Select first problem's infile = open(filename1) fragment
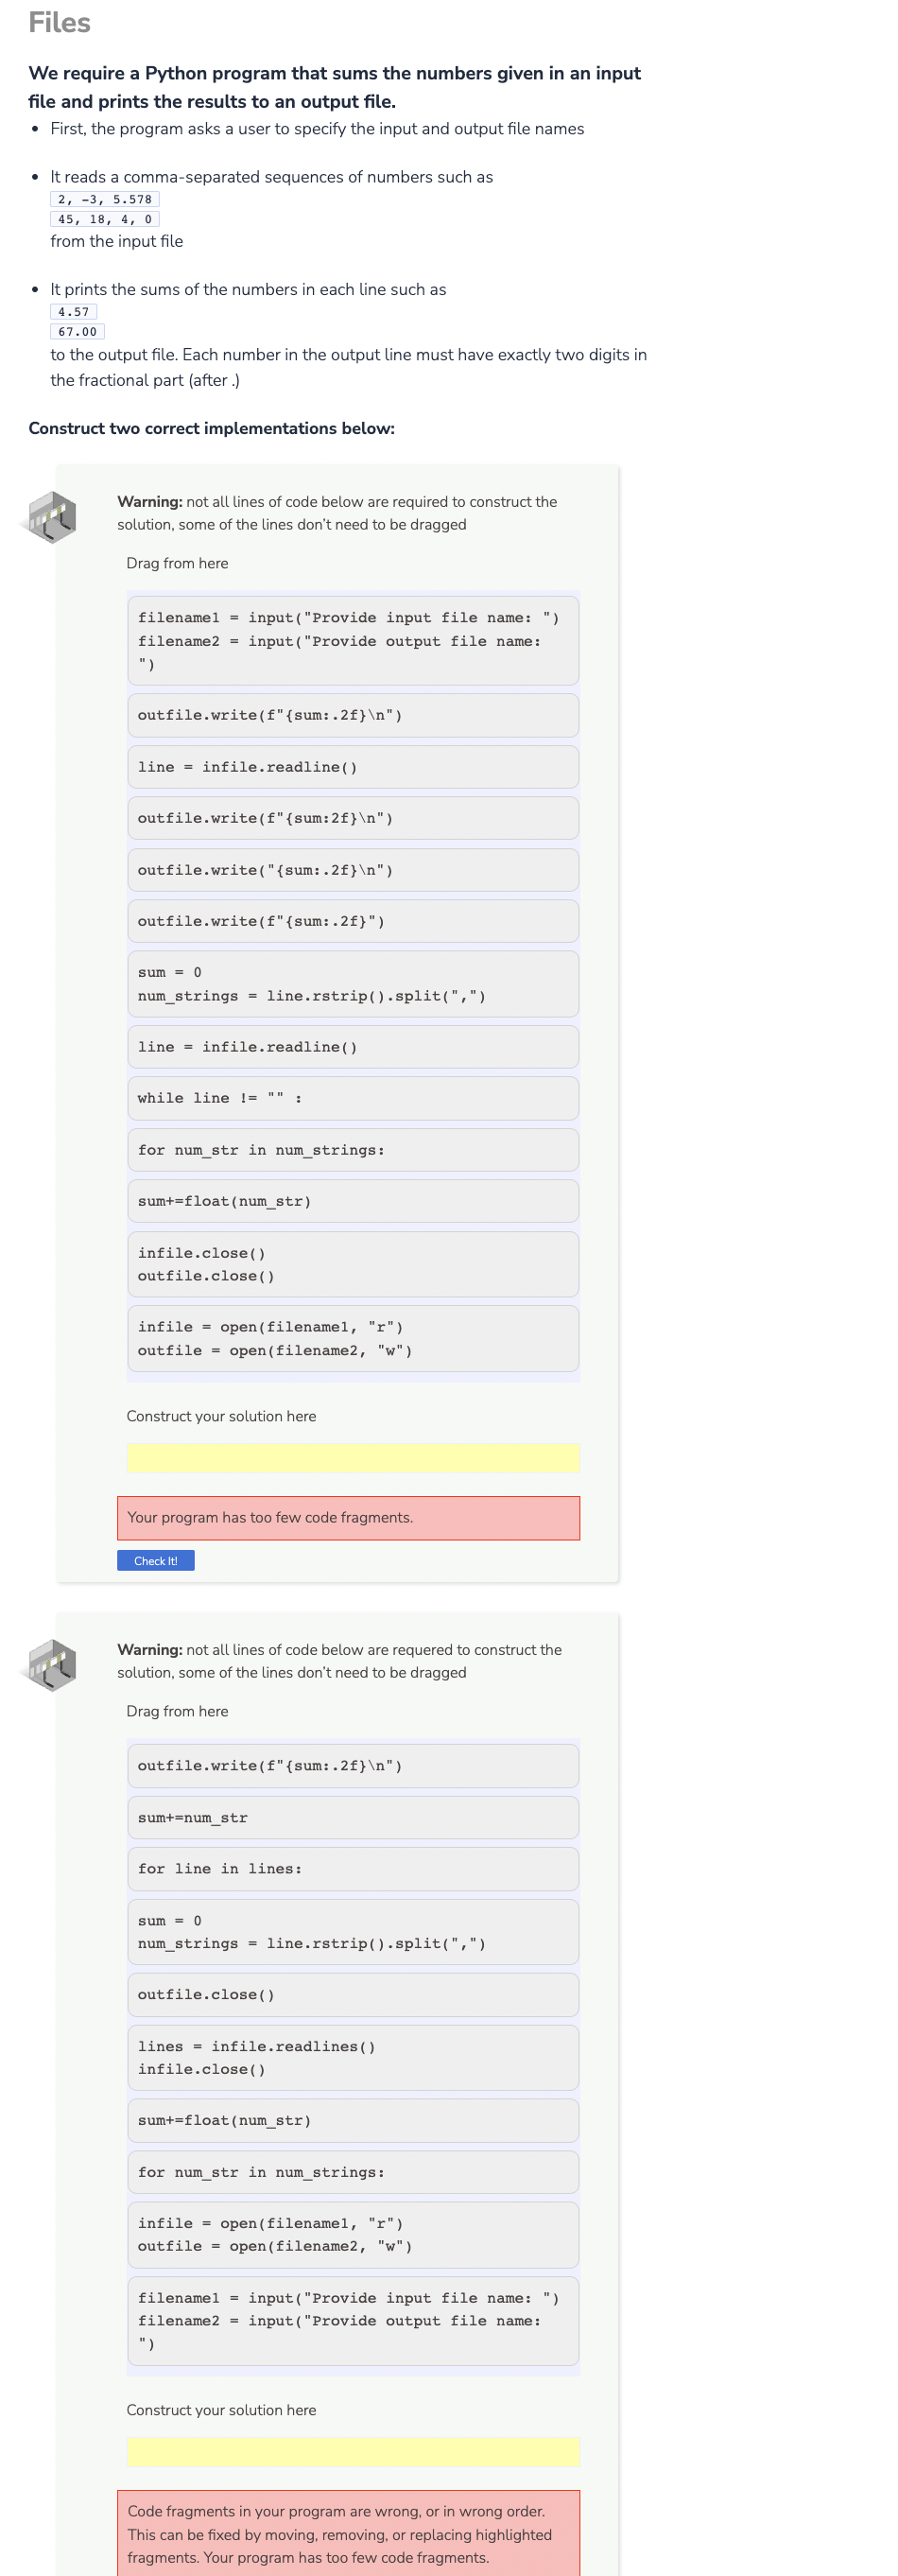Screen dimensions: 898x2576 pos(353,1339)
